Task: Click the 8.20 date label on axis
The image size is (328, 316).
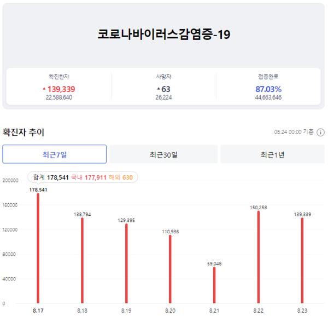Action: pyautogui.click(x=170, y=311)
